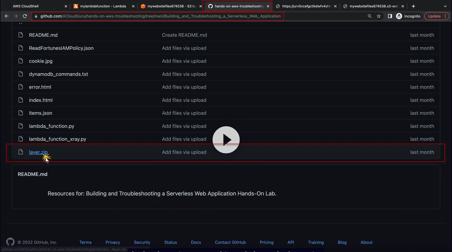This screenshot has height=252, width=452.
Task: Click the site lock icon
Action: tap(36, 16)
